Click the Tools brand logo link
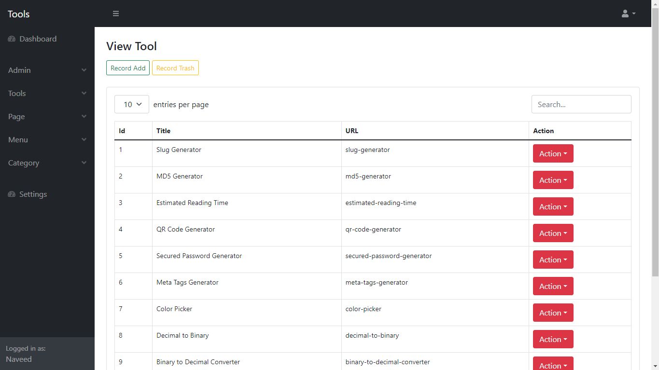The image size is (659, 370). (x=19, y=14)
